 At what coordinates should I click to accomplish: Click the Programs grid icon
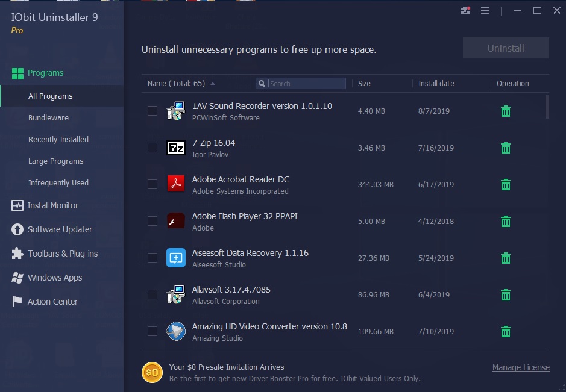(17, 73)
